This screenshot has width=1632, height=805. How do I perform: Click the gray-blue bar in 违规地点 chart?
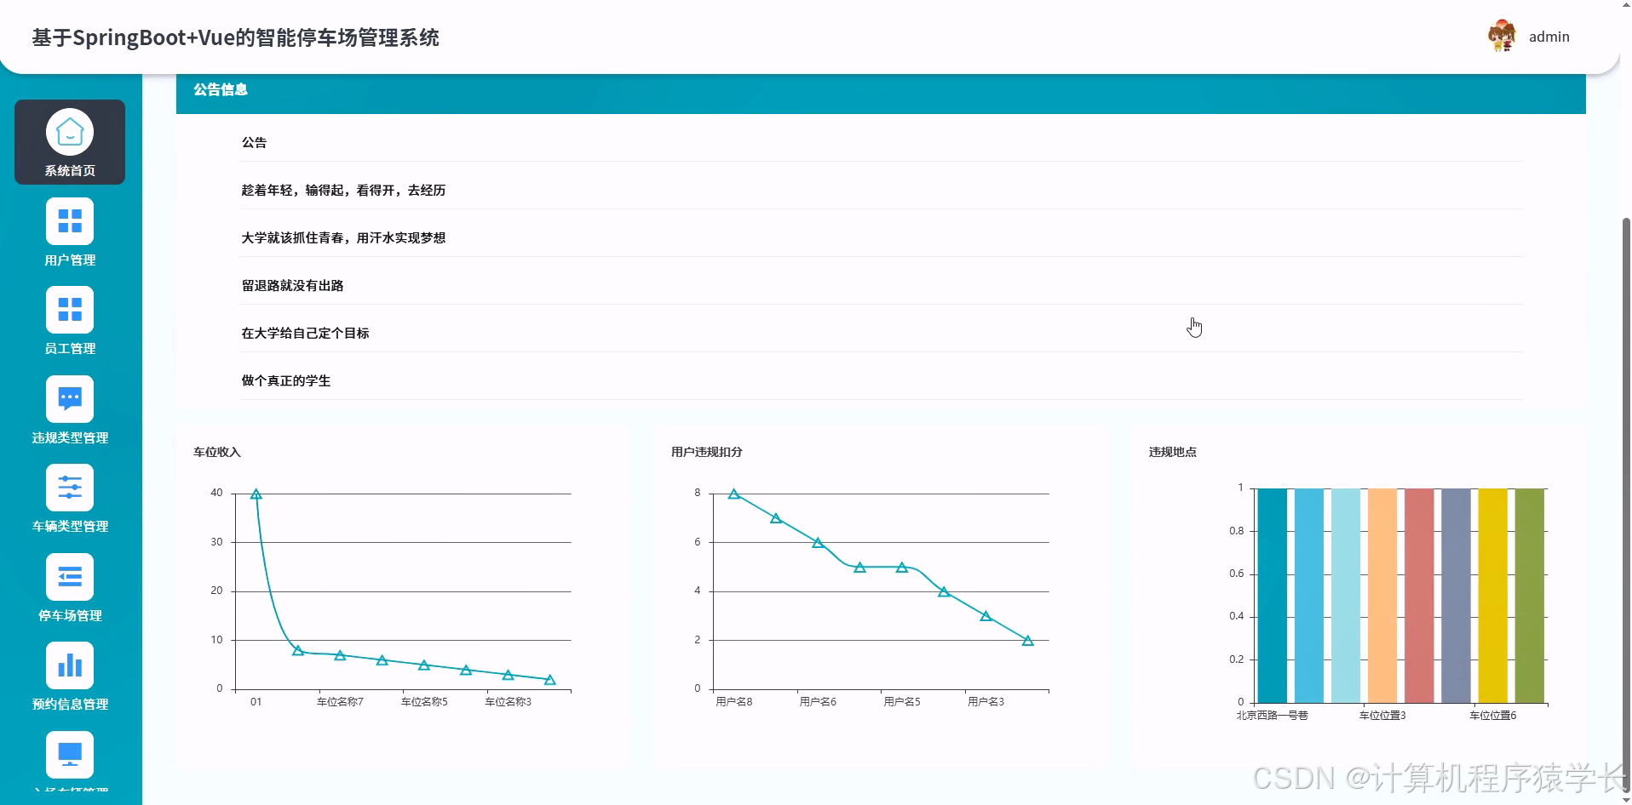(1456, 596)
